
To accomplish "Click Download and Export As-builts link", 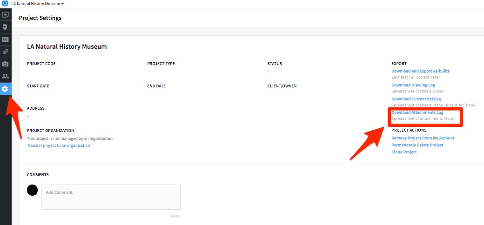I will click(420, 71).
